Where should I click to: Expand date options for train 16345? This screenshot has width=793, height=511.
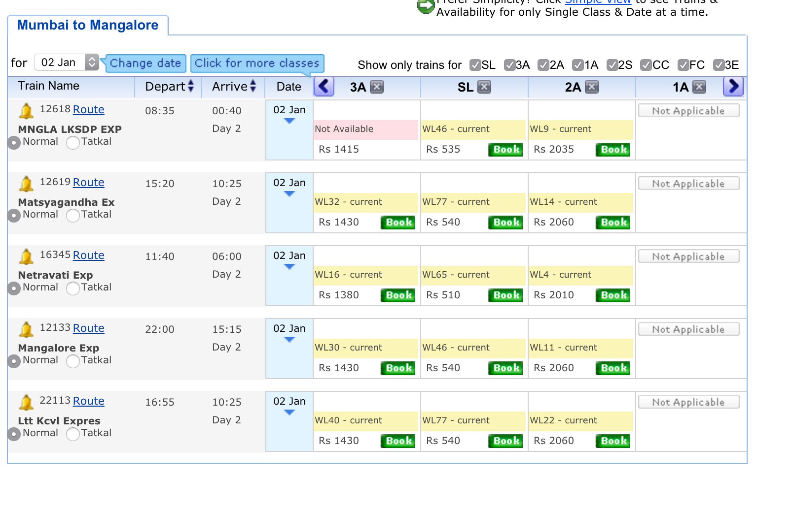[289, 267]
